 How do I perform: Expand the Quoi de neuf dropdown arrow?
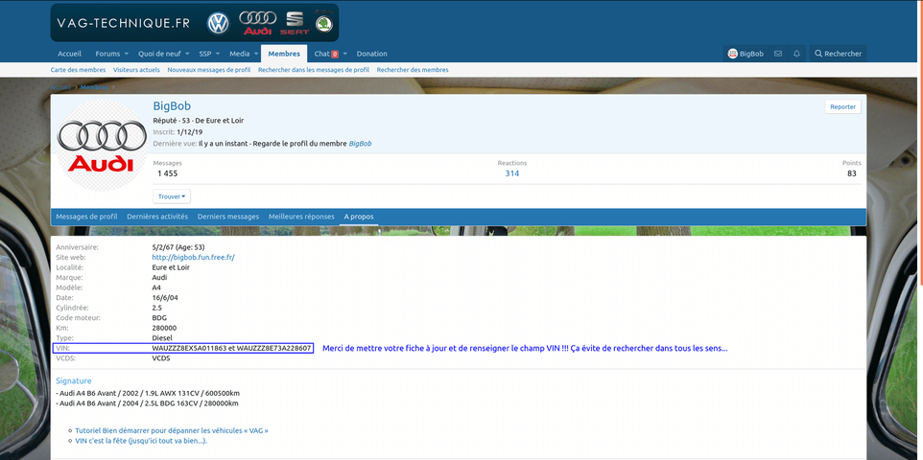click(x=185, y=54)
